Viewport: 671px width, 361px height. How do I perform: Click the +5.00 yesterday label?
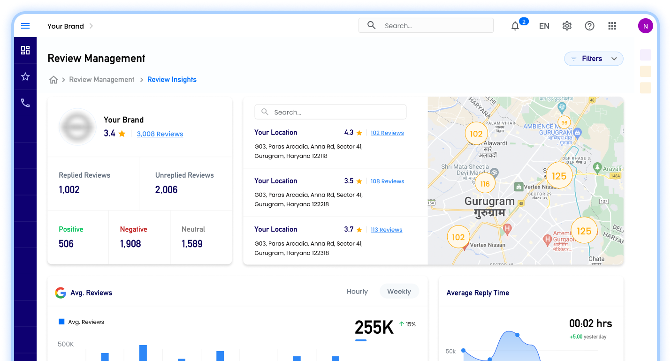click(588, 337)
